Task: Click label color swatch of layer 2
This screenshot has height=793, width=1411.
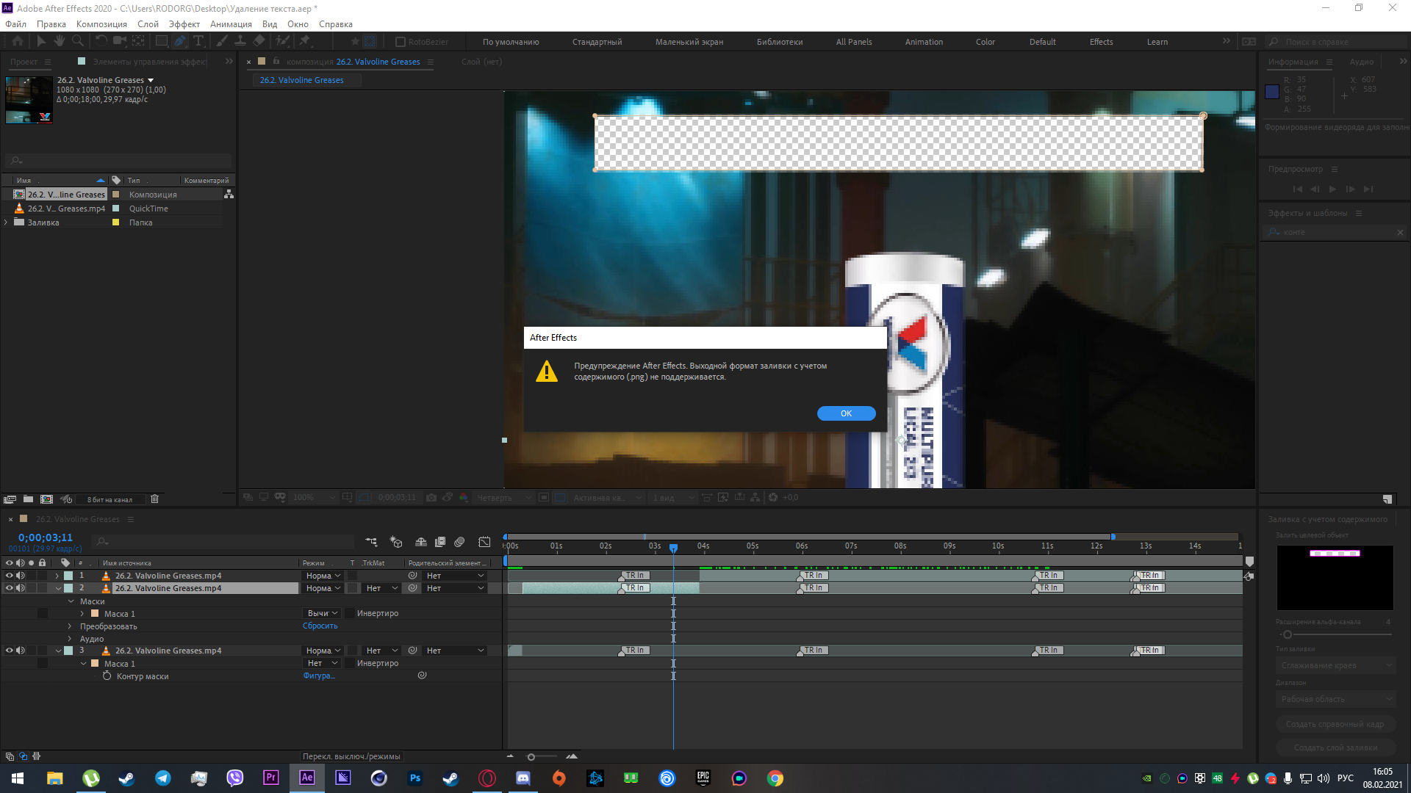Action: pyautogui.click(x=68, y=588)
